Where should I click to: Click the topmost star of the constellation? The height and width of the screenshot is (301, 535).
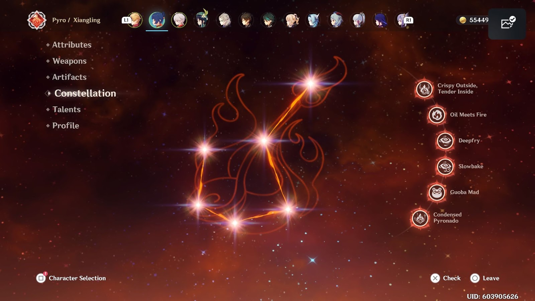pos(311,83)
